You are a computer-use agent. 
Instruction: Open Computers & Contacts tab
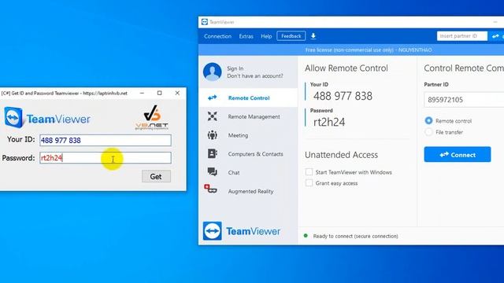[x=248, y=154]
